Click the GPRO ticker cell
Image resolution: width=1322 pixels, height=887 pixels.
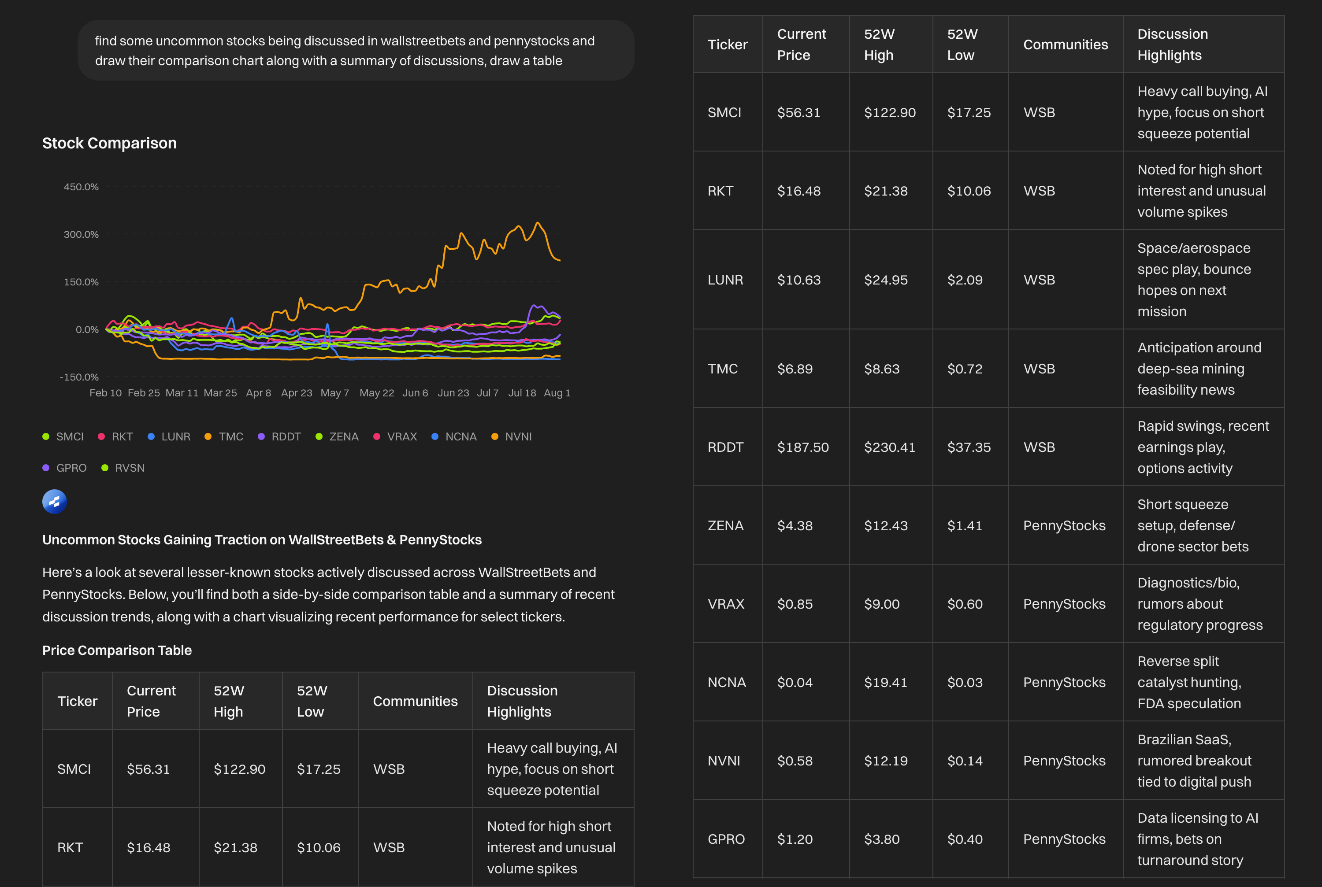726,839
